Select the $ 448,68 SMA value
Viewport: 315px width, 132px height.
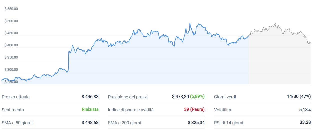coord(90,122)
